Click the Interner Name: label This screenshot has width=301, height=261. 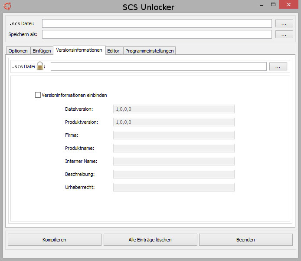coord(81,161)
